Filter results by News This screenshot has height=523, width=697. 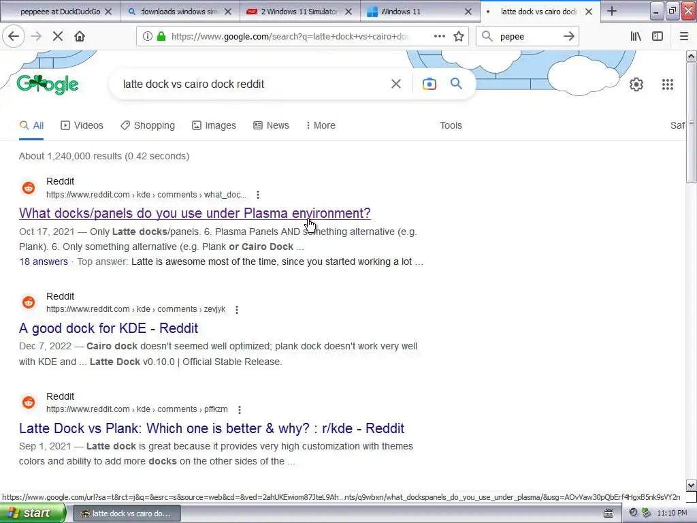[271, 125]
